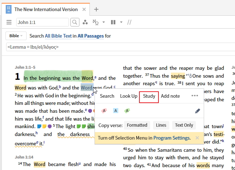Image resolution: width=235 pixels, height=170 pixels.
Task: Click the John 1:1 reference box
Action: 42,22
